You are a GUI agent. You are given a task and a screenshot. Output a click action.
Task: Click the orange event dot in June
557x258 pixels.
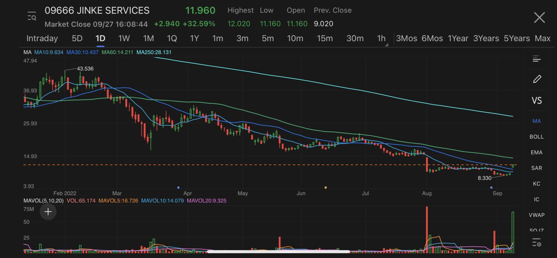pos(326,187)
